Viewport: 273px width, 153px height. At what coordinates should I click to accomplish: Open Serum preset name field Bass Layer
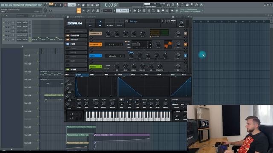click(144, 21)
